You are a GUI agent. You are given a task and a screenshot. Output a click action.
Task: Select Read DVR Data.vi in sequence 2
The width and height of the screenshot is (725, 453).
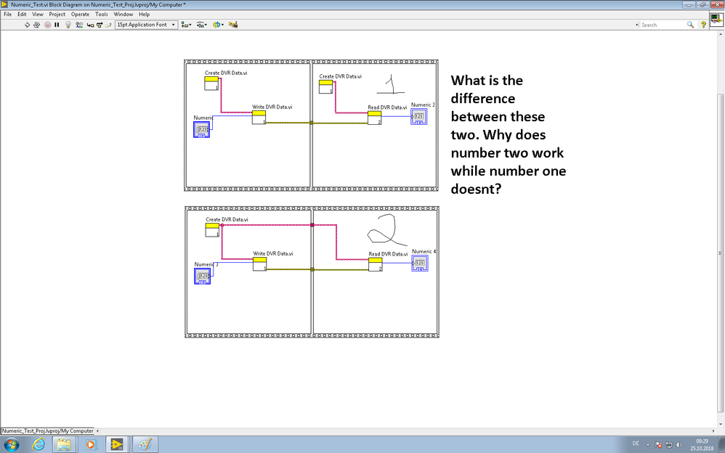click(x=376, y=264)
